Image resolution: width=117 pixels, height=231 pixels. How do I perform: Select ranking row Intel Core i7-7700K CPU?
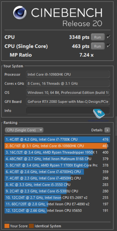tap(57, 139)
